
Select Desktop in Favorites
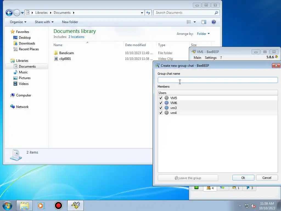pyautogui.click(x=25, y=37)
